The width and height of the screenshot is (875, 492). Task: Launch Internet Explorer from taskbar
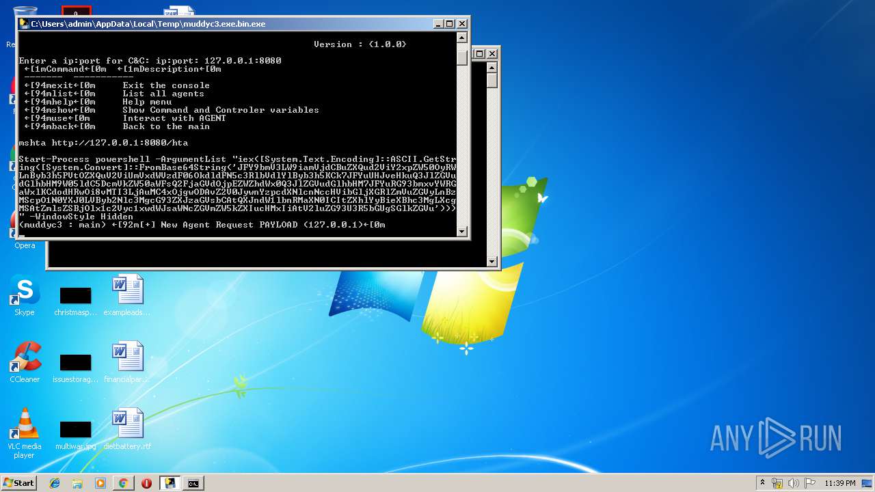(x=55, y=483)
